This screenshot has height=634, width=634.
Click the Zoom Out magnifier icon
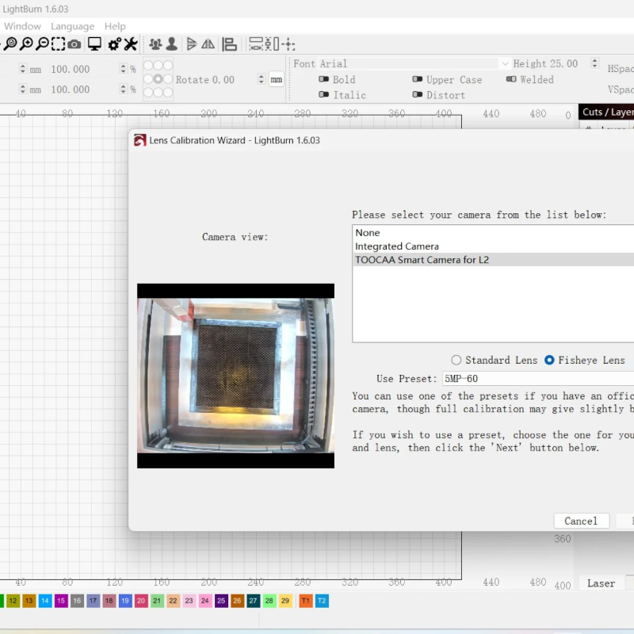(x=42, y=44)
